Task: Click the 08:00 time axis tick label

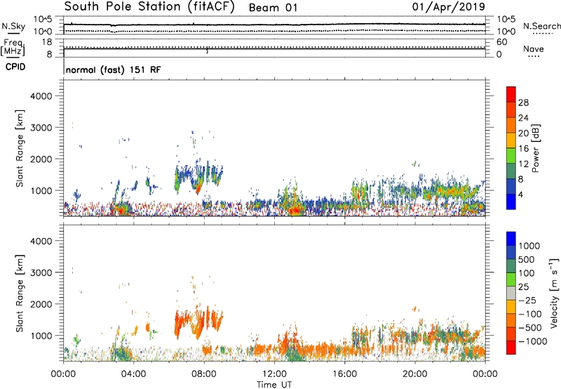Action: [204, 374]
